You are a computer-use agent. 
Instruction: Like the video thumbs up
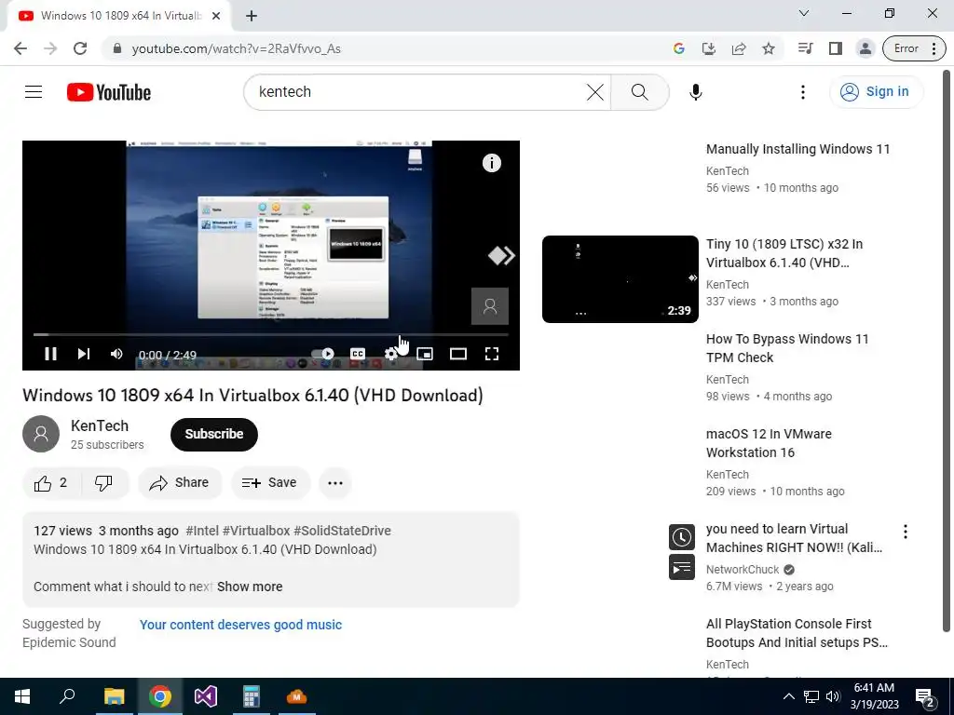51,483
